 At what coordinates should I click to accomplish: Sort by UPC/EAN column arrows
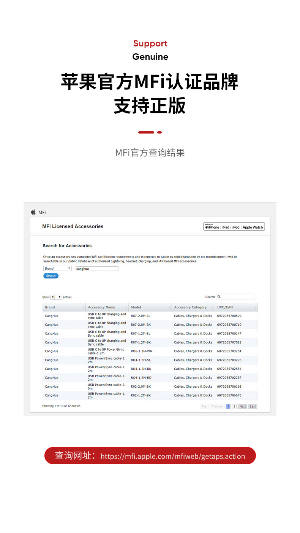click(255, 307)
